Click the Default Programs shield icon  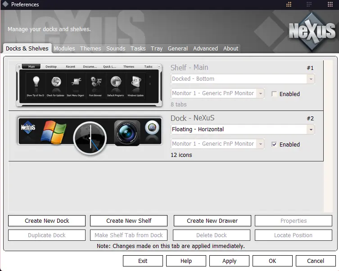(116, 82)
